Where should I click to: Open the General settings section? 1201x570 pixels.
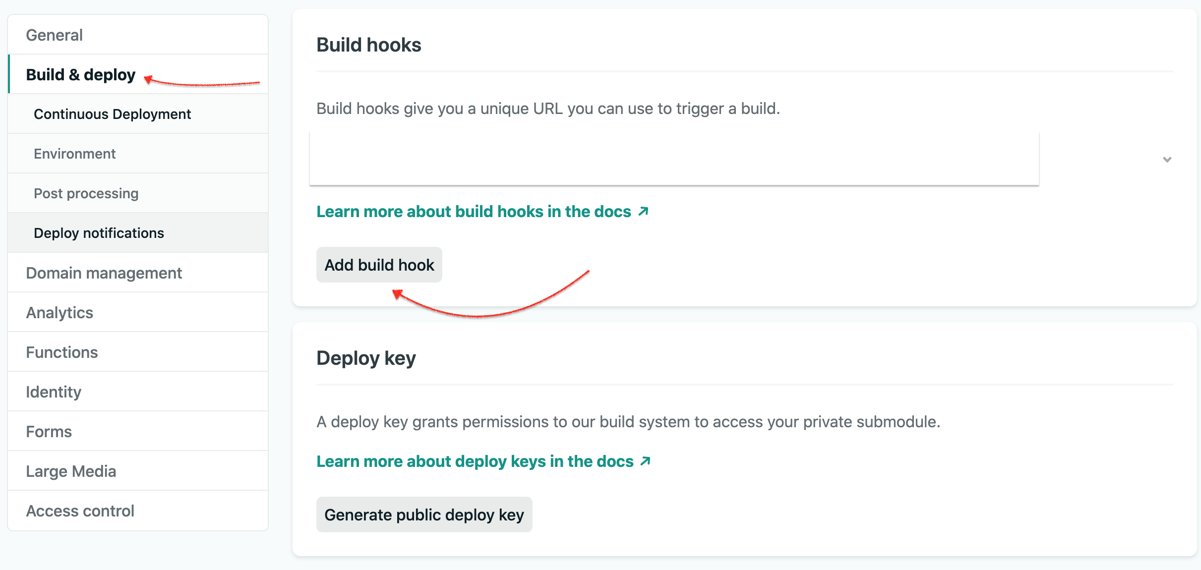138,35
